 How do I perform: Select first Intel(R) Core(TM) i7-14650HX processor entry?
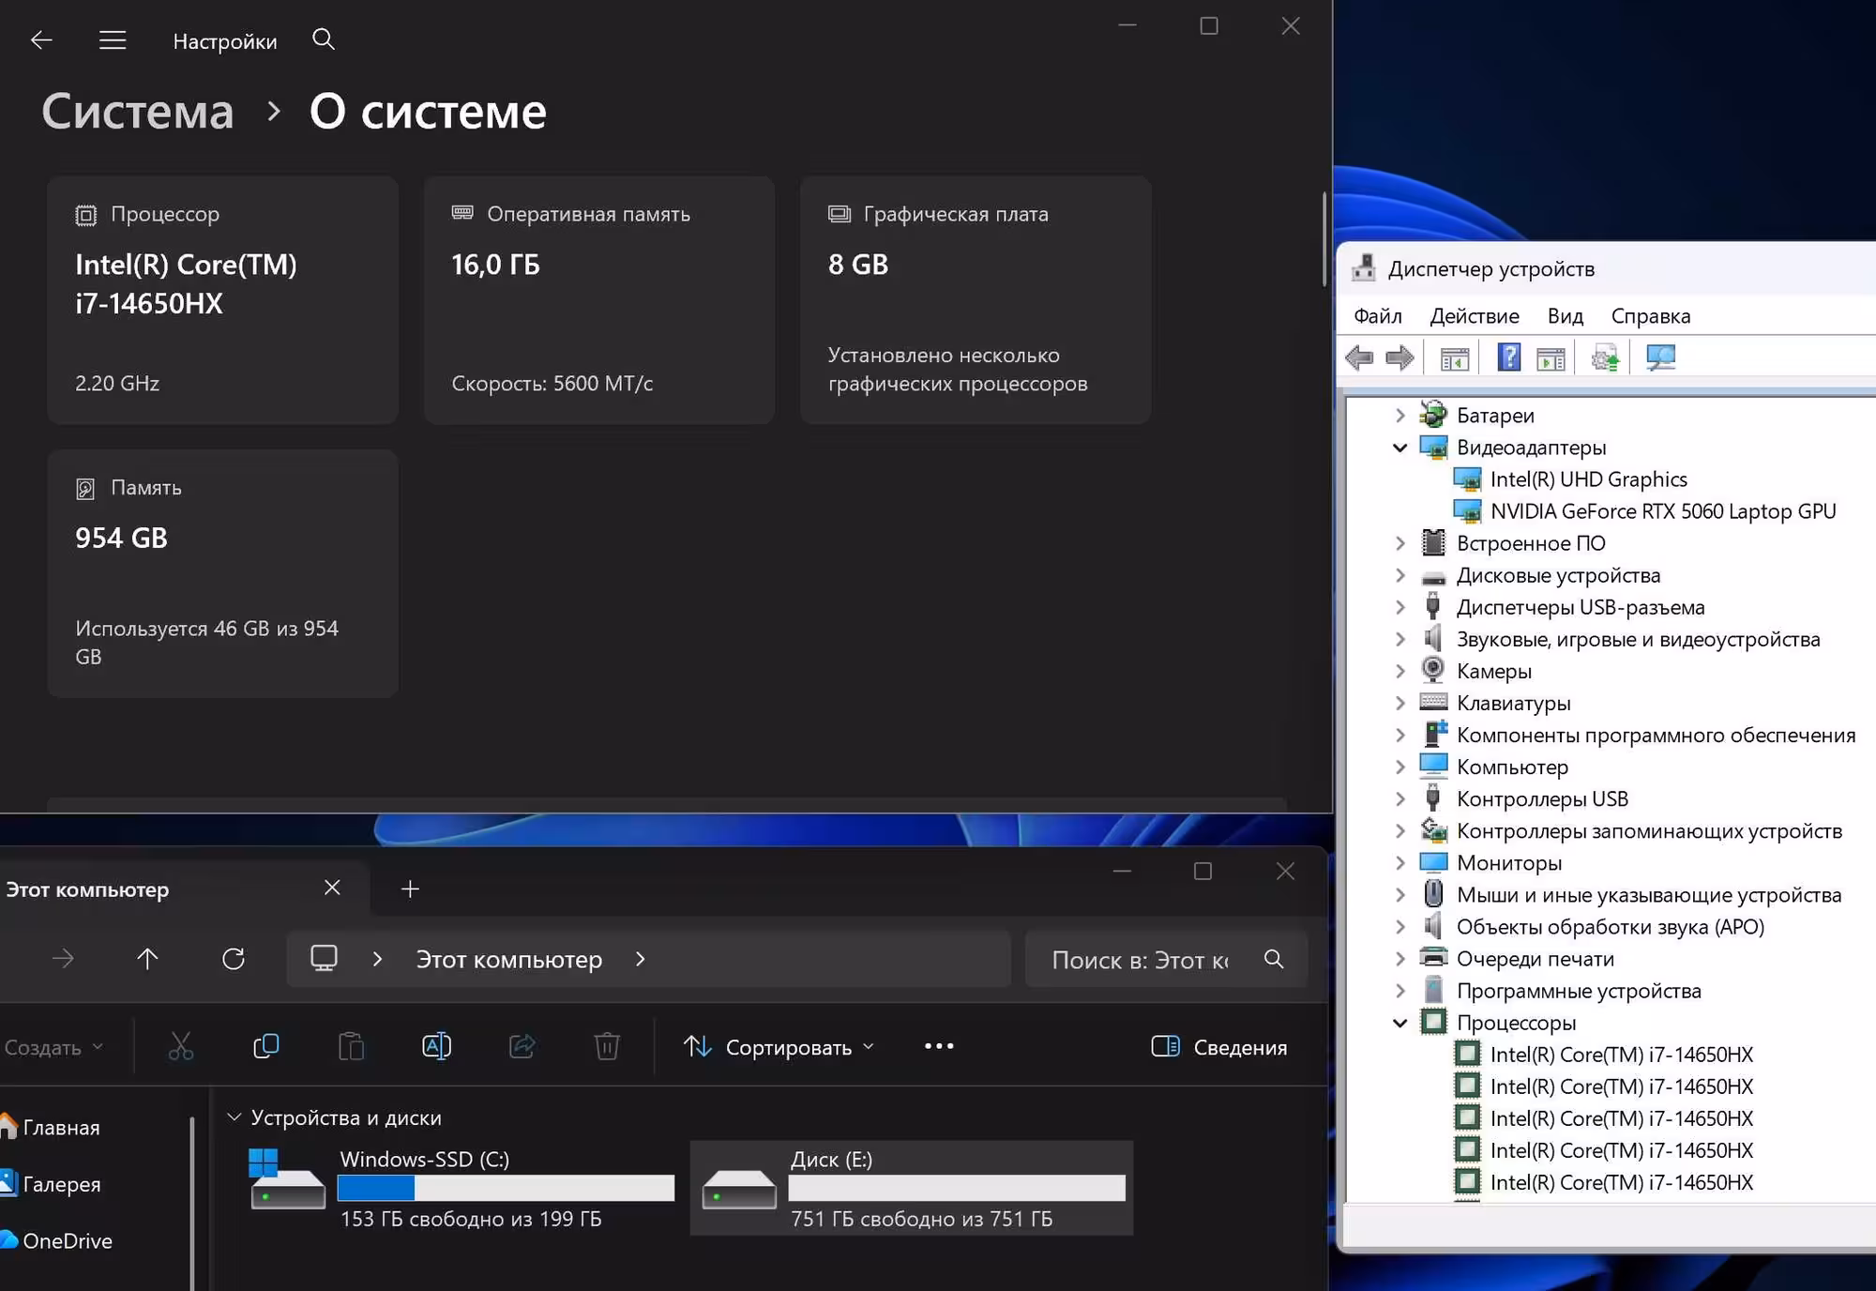(1621, 1055)
